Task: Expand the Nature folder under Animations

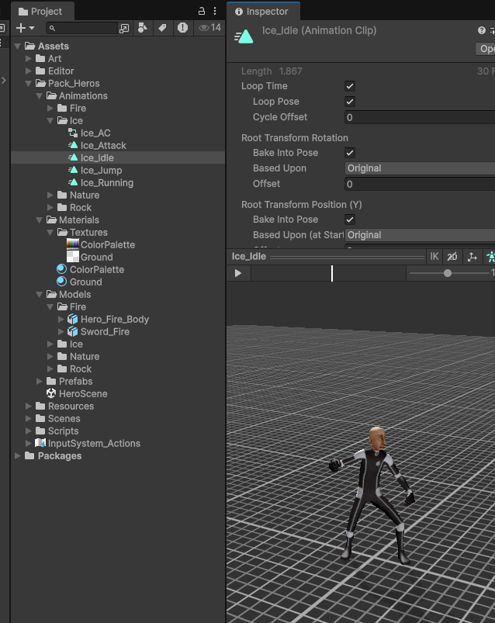Action: click(x=51, y=196)
